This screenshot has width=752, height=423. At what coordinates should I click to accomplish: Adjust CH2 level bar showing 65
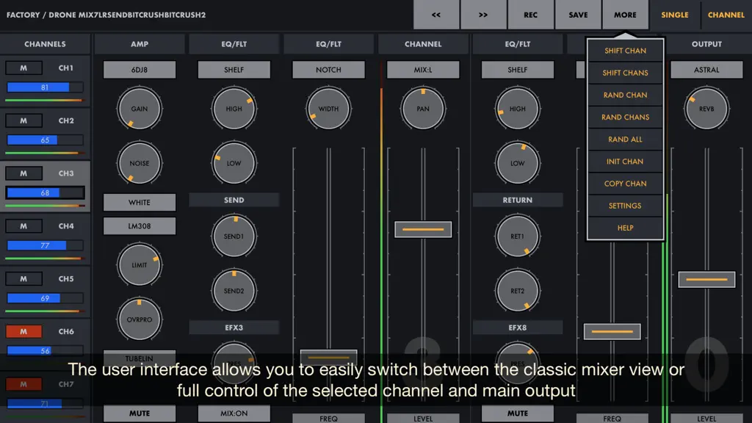click(45, 140)
